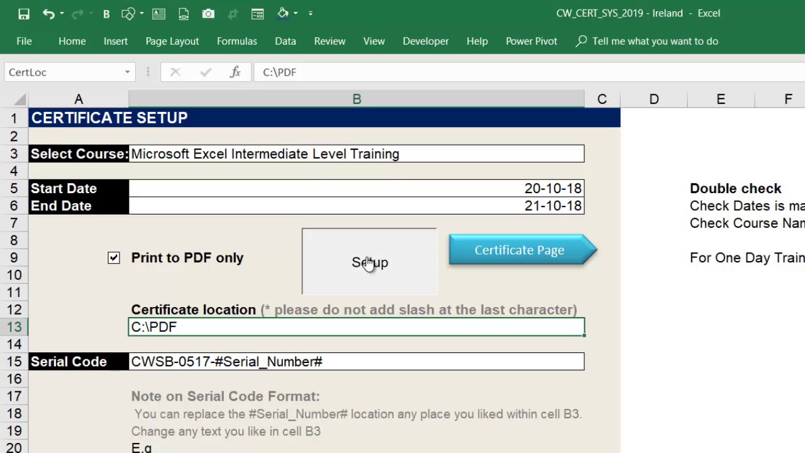
Task: Select the Data ribbon tab
Action: click(x=285, y=41)
